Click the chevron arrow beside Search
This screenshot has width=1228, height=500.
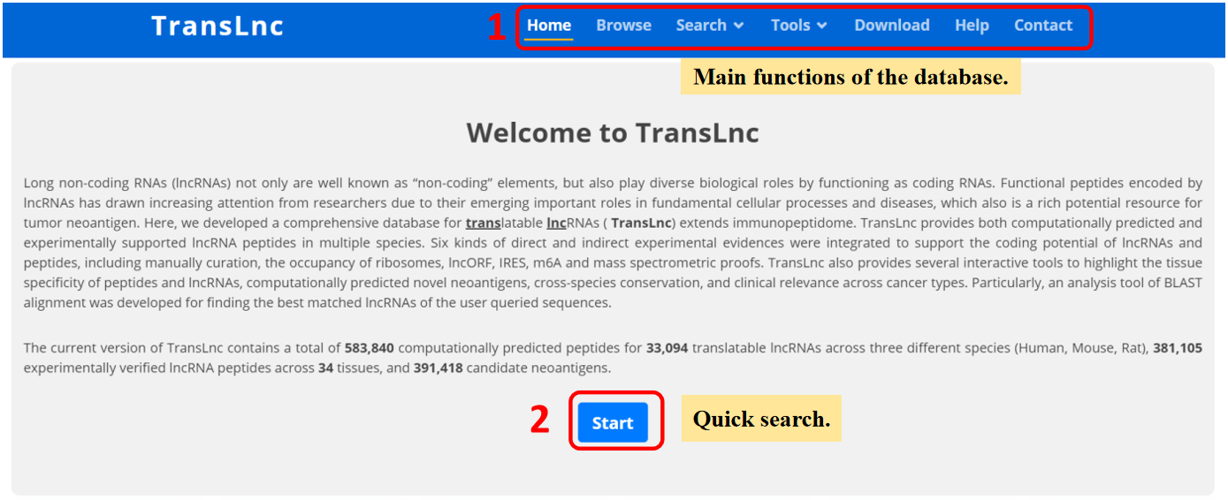pos(739,26)
